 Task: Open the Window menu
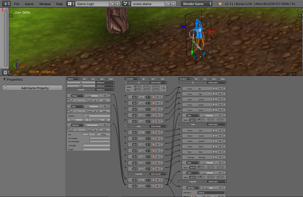click(45, 4)
